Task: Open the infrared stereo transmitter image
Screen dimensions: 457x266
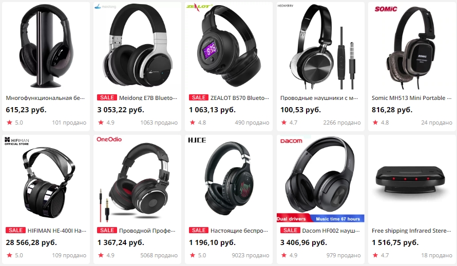Action: coord(411,179)
